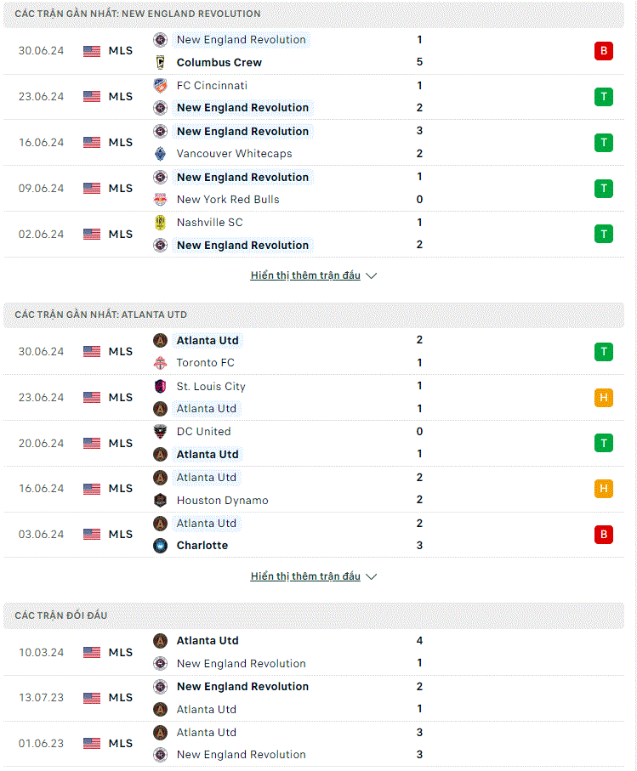
Task: Click US flag on 13.07.23 match
Action: click(x=92, y=698)
